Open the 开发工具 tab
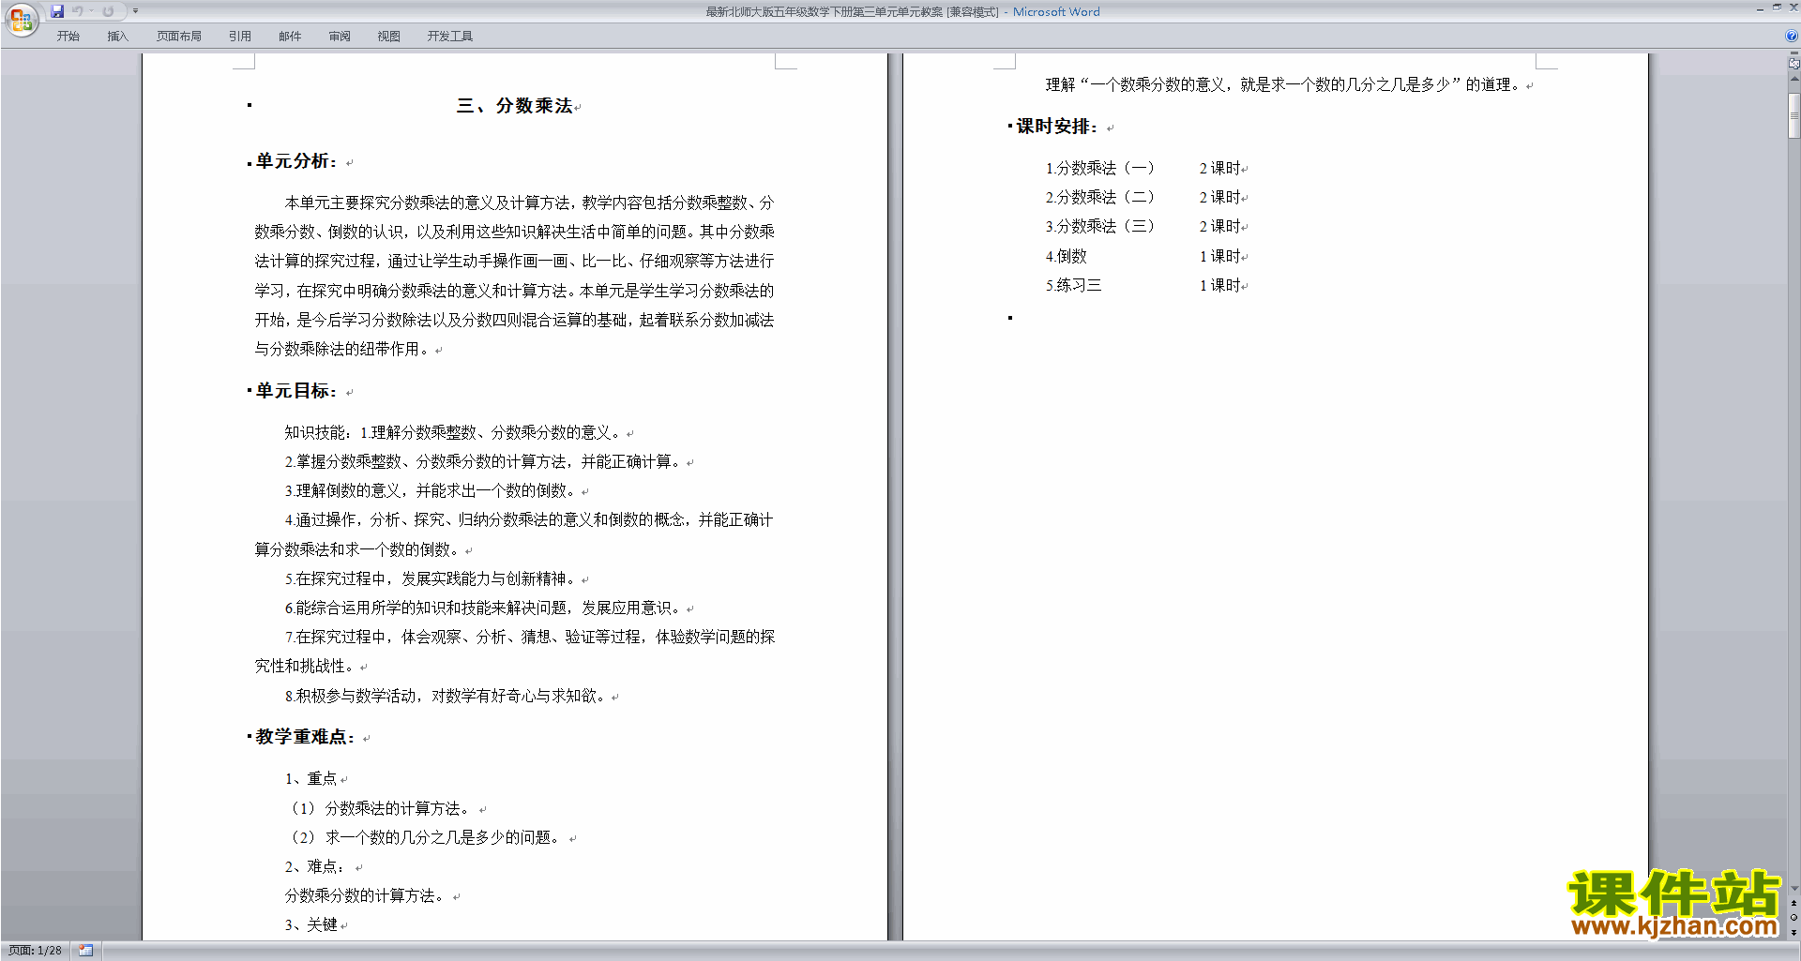The image size is (1801, 961). [x=450, y=37]
